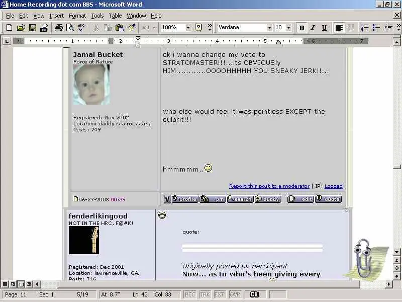
Task: Open the font size dropdown
Action: tap(288, 28)
